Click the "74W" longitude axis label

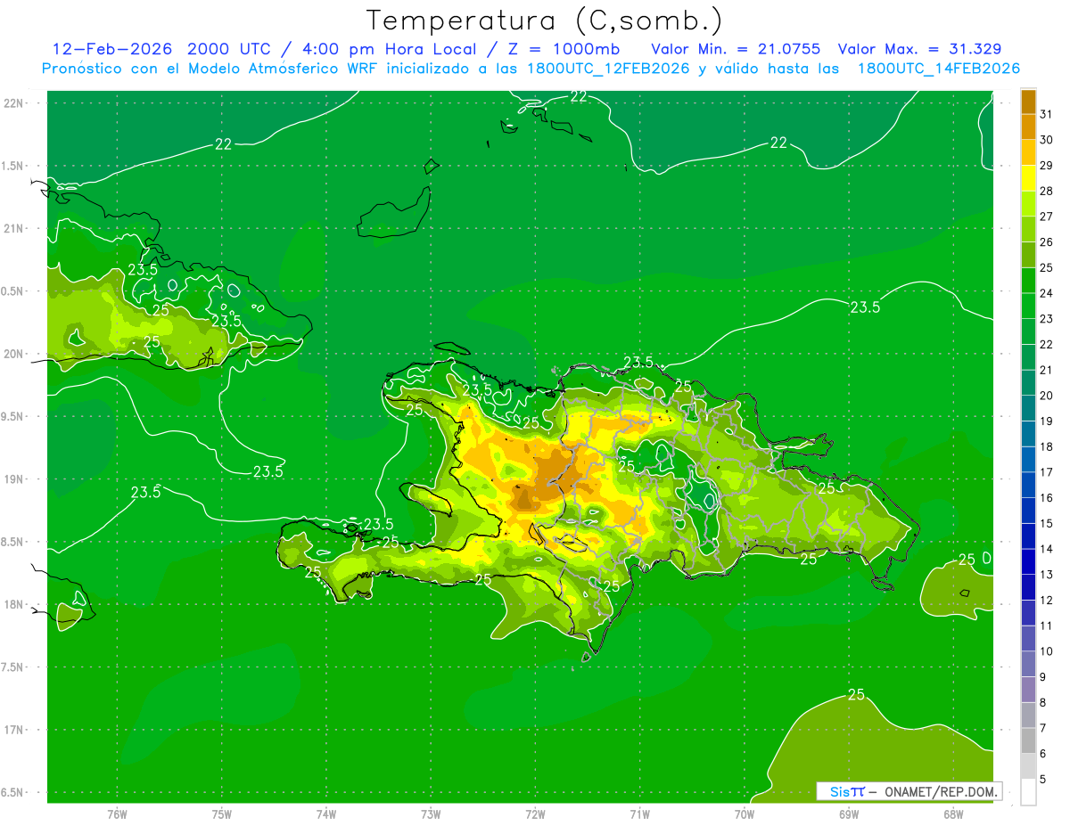(326, 814)
